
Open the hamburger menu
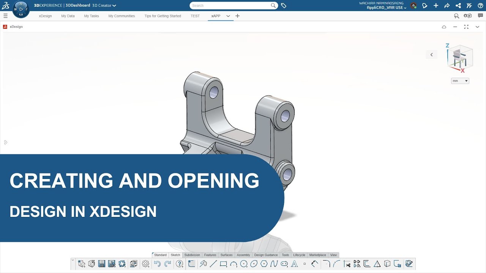coord(5,16)
